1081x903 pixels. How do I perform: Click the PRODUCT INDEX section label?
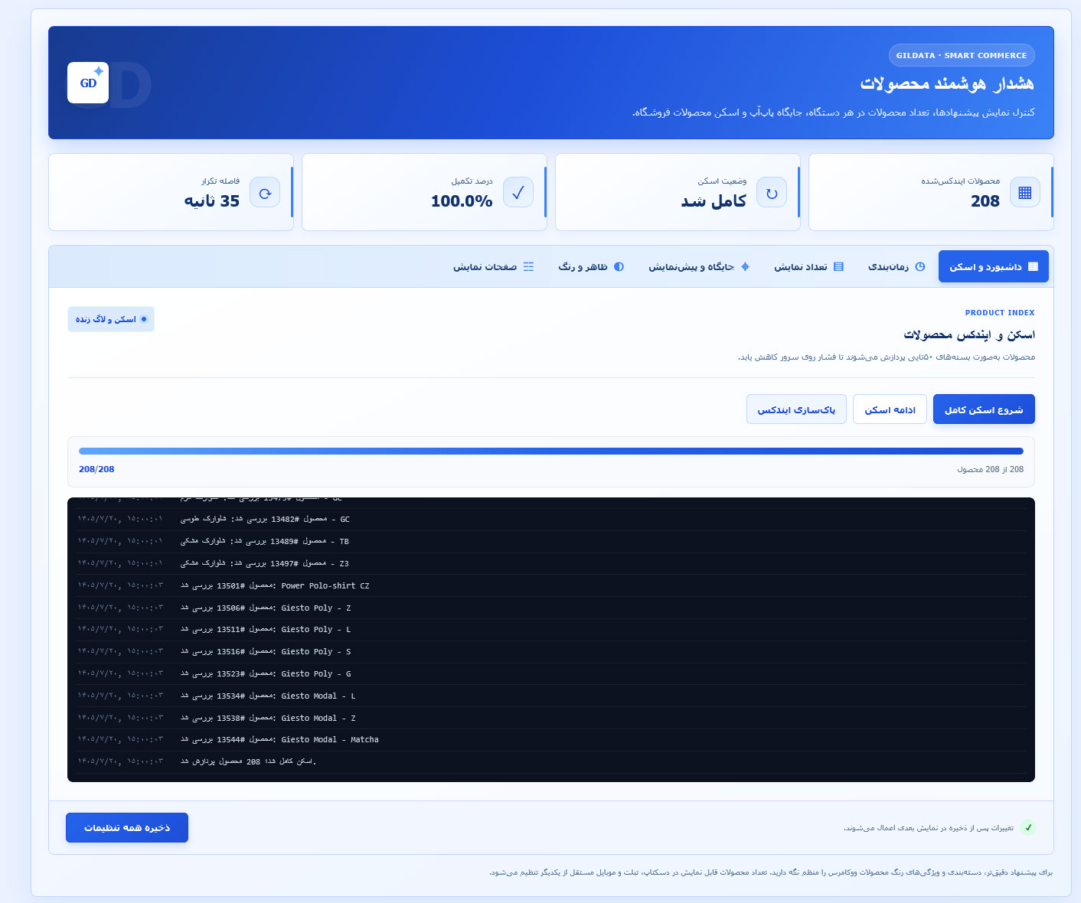pos(1000,312)
